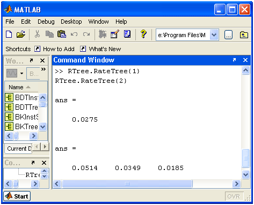Close the Workspace panel

click(42, 61)
